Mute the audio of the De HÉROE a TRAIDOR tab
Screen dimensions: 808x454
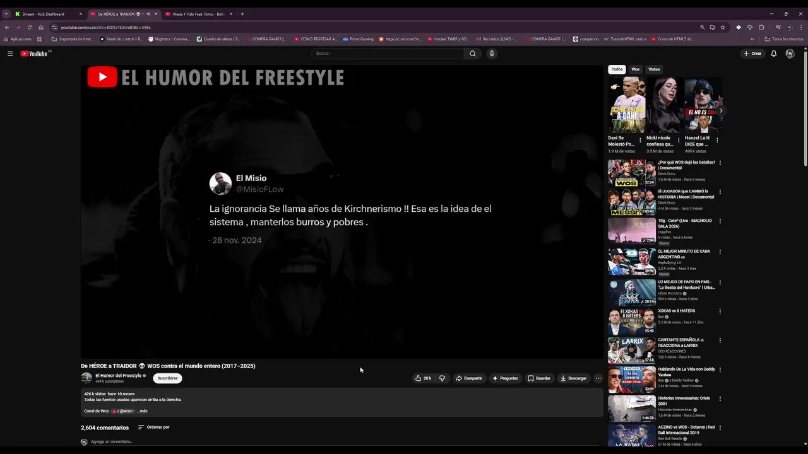point(148,14)
